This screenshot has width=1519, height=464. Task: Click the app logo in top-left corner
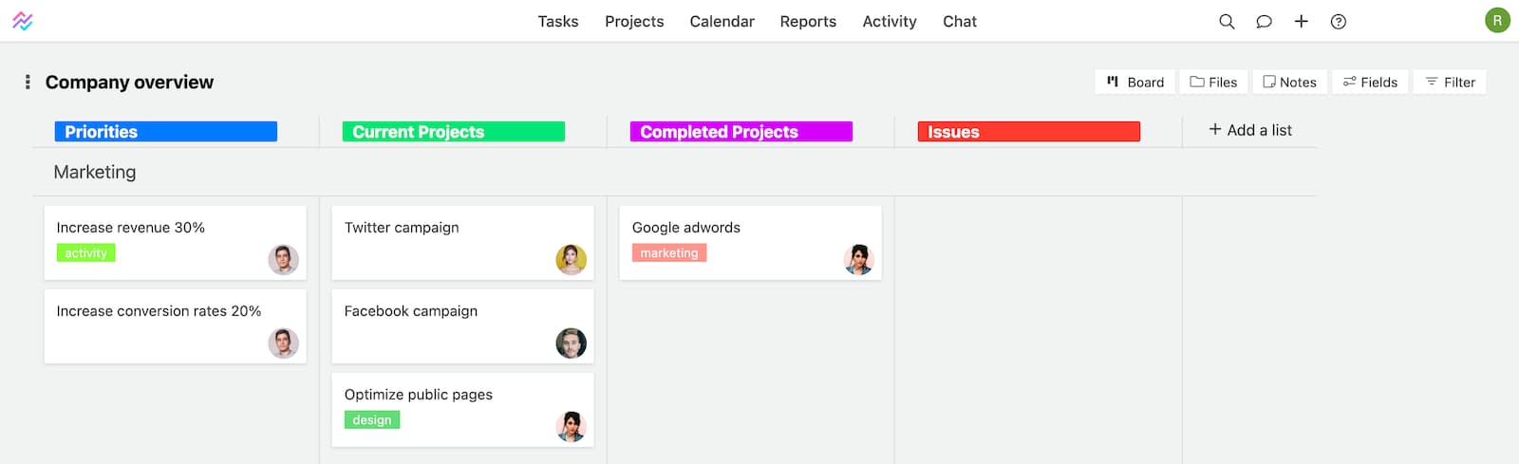coord(23,21)
